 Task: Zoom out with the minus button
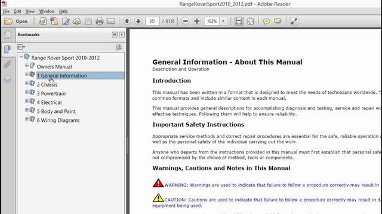coord(186,21)
